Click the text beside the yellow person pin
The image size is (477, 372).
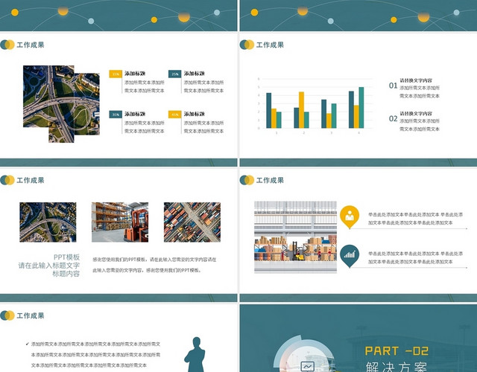(x=416, y=219)
